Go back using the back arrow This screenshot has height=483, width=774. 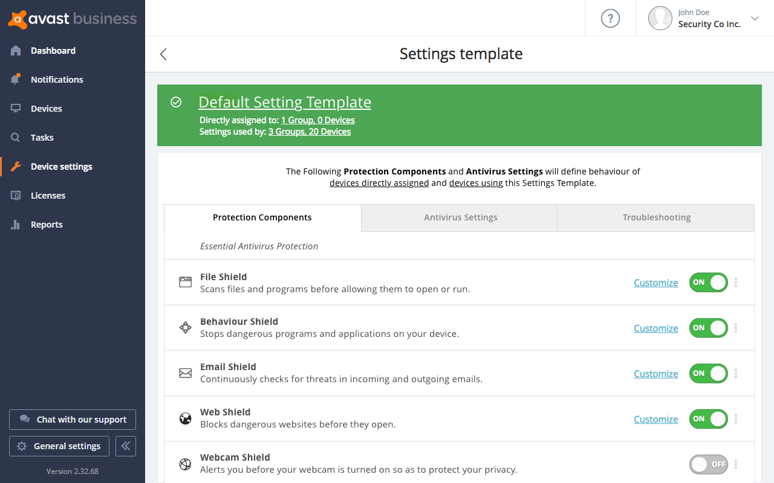coord(163,54)
